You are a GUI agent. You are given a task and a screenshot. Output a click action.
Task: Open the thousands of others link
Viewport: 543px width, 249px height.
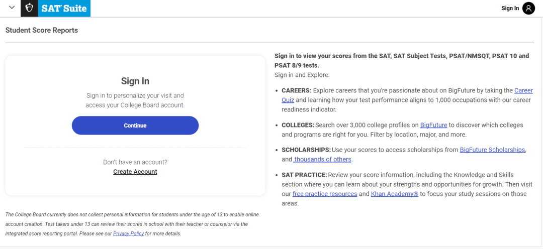click(x=323, y=159)
